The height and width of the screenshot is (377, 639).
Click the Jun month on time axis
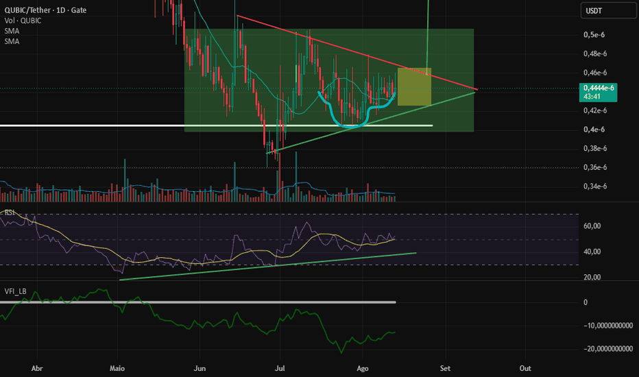tap(200, 369)
